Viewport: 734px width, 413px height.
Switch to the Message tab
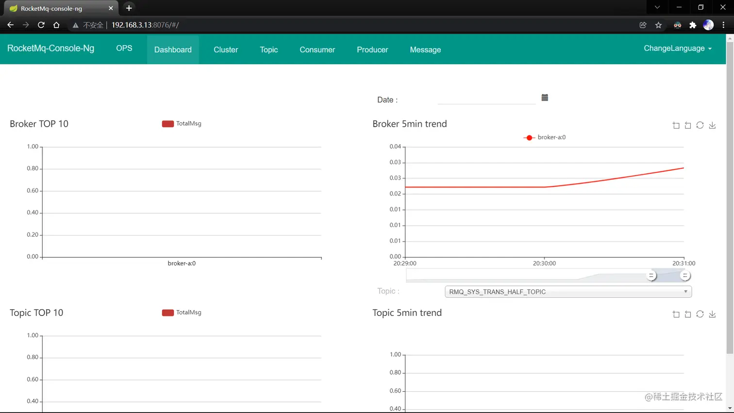pyautogui.click(x=425, y=50)
